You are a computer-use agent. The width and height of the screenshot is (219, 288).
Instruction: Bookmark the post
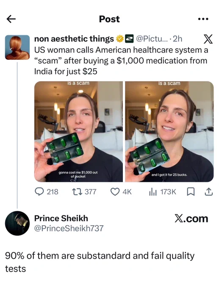click(191, 192)
